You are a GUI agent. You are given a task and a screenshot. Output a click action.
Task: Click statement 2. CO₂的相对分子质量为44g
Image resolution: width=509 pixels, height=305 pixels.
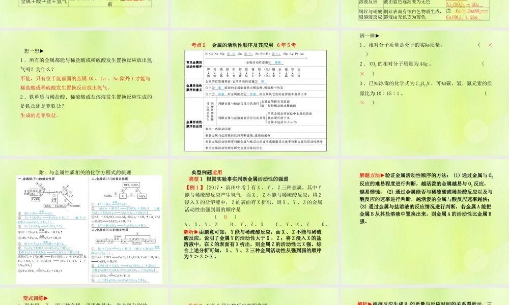click(x=395, y=64)
